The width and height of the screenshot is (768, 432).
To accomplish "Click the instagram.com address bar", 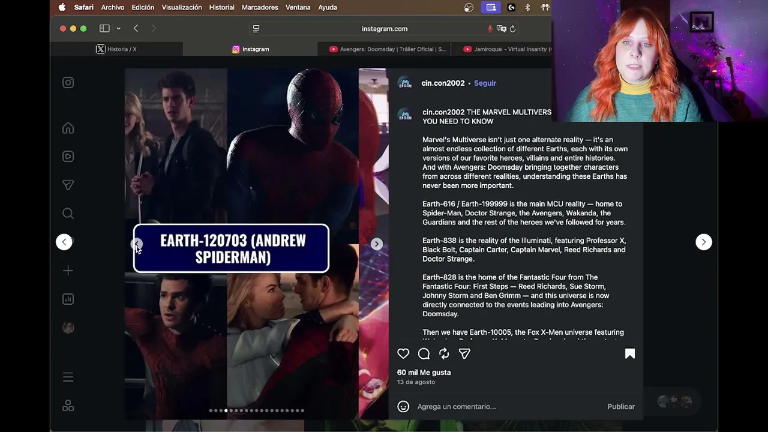I will click(x=385, y=29).
